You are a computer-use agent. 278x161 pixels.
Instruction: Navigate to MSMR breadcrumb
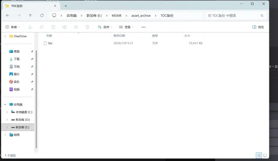tap(117, 16)
